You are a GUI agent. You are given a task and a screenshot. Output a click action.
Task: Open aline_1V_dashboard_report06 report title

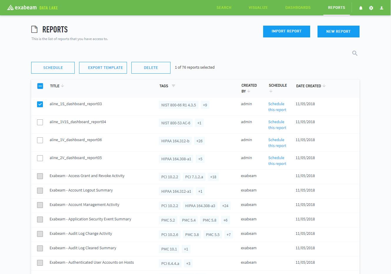pyautogui.click(x=76, y=140)
